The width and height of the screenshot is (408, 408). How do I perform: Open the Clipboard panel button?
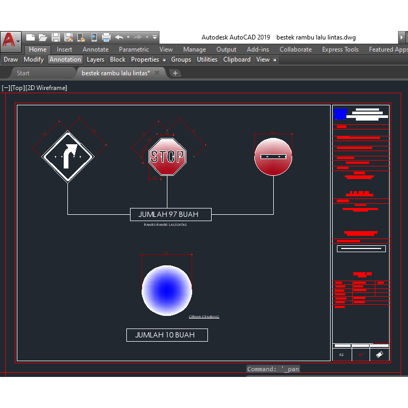coord(237,59)
